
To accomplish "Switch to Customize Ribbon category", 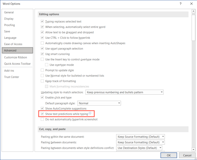I will 15,57.
